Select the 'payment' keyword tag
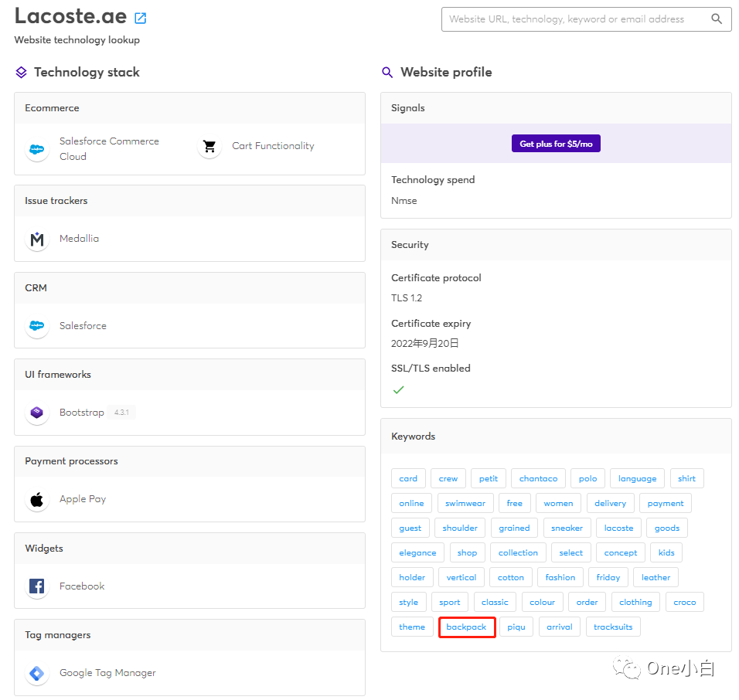This screenshot has width=739, height=700. (x=666, y=503)
